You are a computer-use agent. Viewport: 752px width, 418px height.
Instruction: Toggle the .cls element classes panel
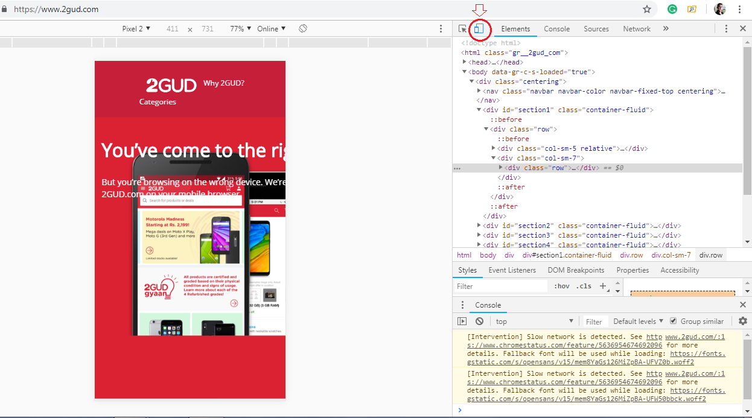coord(584,287)
